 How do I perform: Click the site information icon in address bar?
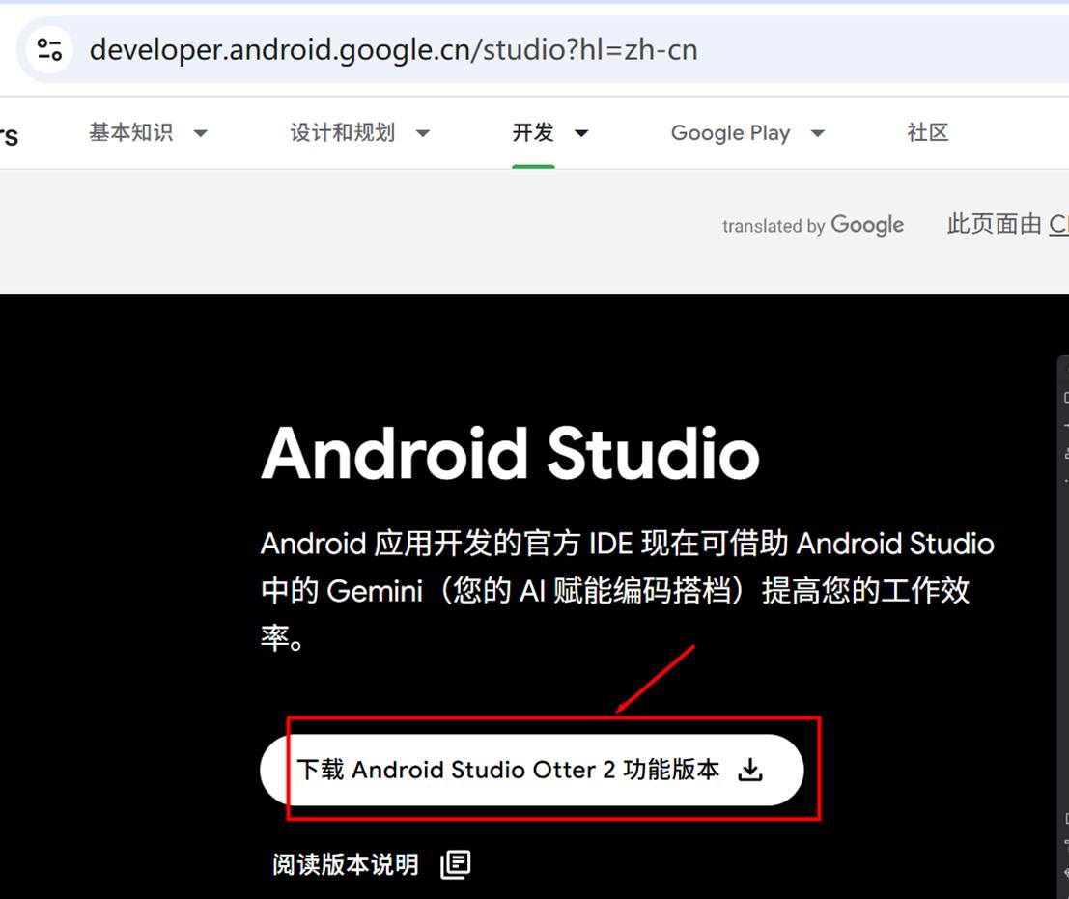pyautogui.click(x=49, y=50)
